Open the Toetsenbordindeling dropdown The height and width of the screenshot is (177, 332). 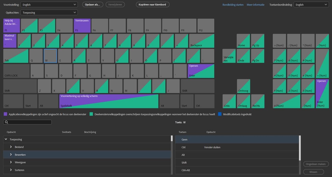(x=311, y=5)
